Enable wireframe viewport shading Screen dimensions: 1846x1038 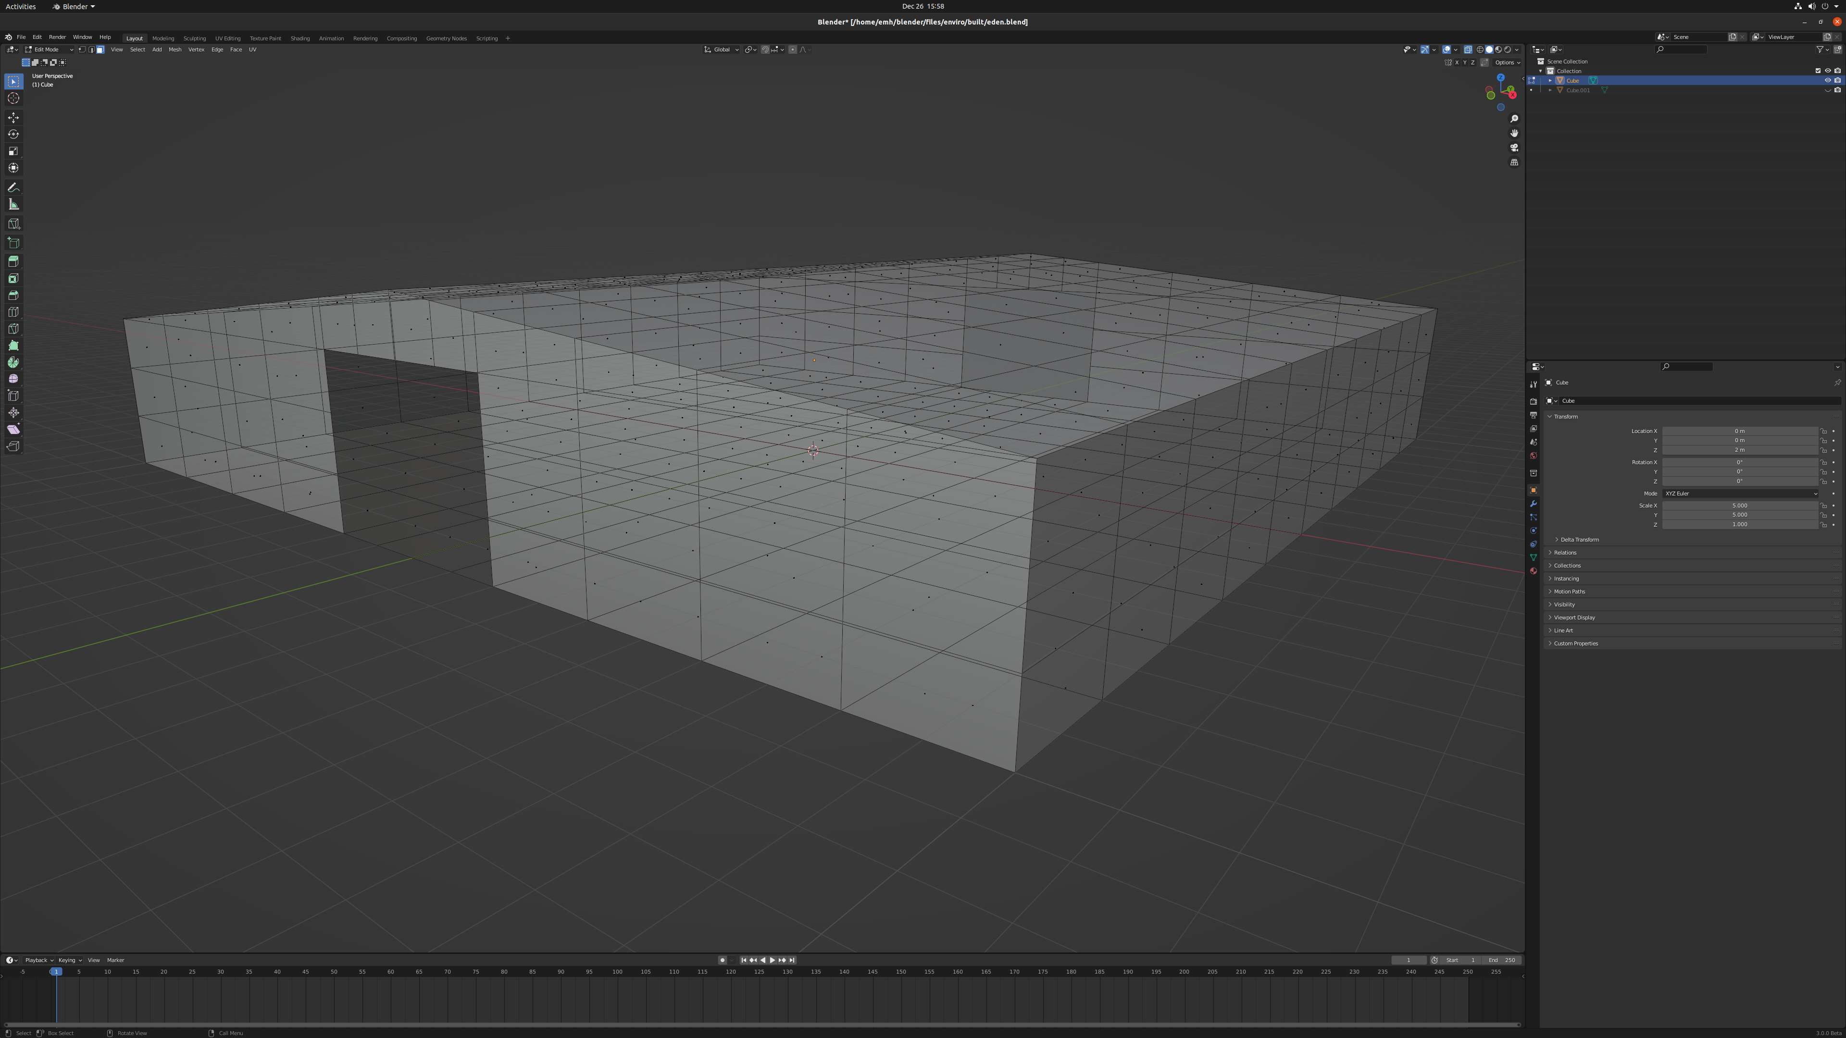pyautogui.click(x=1480, y=49)
